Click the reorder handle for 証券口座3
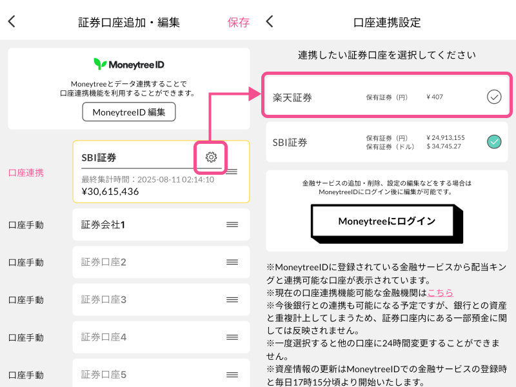The image size is (516, 387). click(232, 299)
